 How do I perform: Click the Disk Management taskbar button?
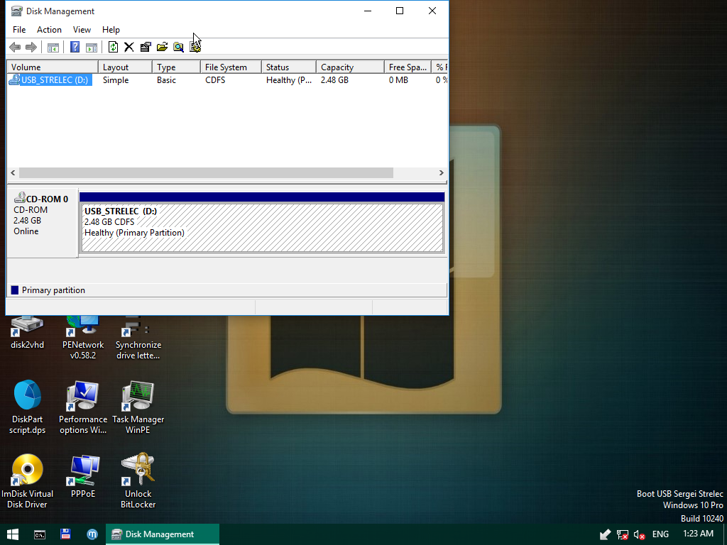[163, 534]
